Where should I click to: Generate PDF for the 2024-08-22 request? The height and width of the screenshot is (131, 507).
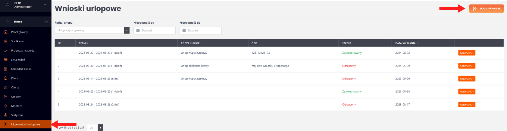[x=467, y=53]
